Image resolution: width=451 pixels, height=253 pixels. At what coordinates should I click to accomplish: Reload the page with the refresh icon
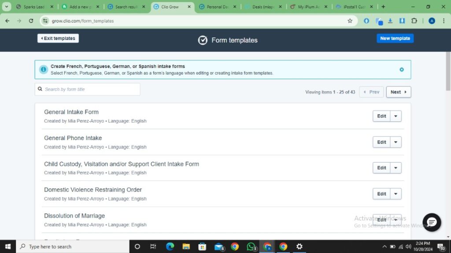click(x=31, y=21)
